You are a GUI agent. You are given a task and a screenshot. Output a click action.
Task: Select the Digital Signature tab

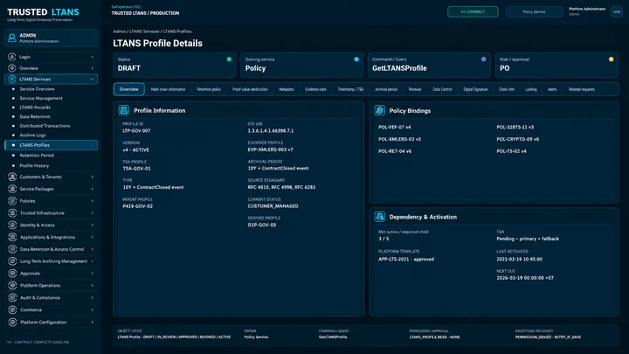tap(475, 89)
